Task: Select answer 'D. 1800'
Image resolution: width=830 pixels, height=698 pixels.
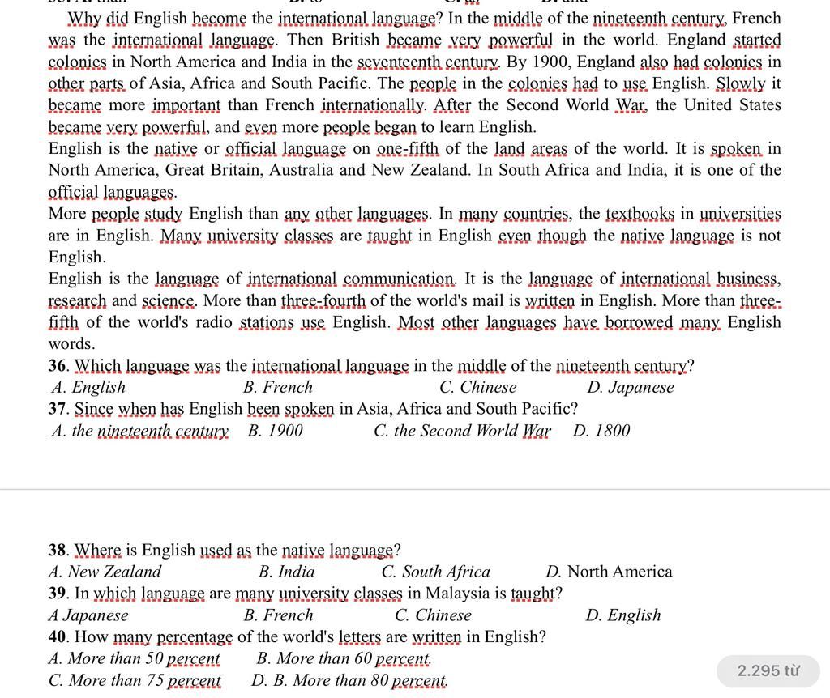Action: coord(601,431)
